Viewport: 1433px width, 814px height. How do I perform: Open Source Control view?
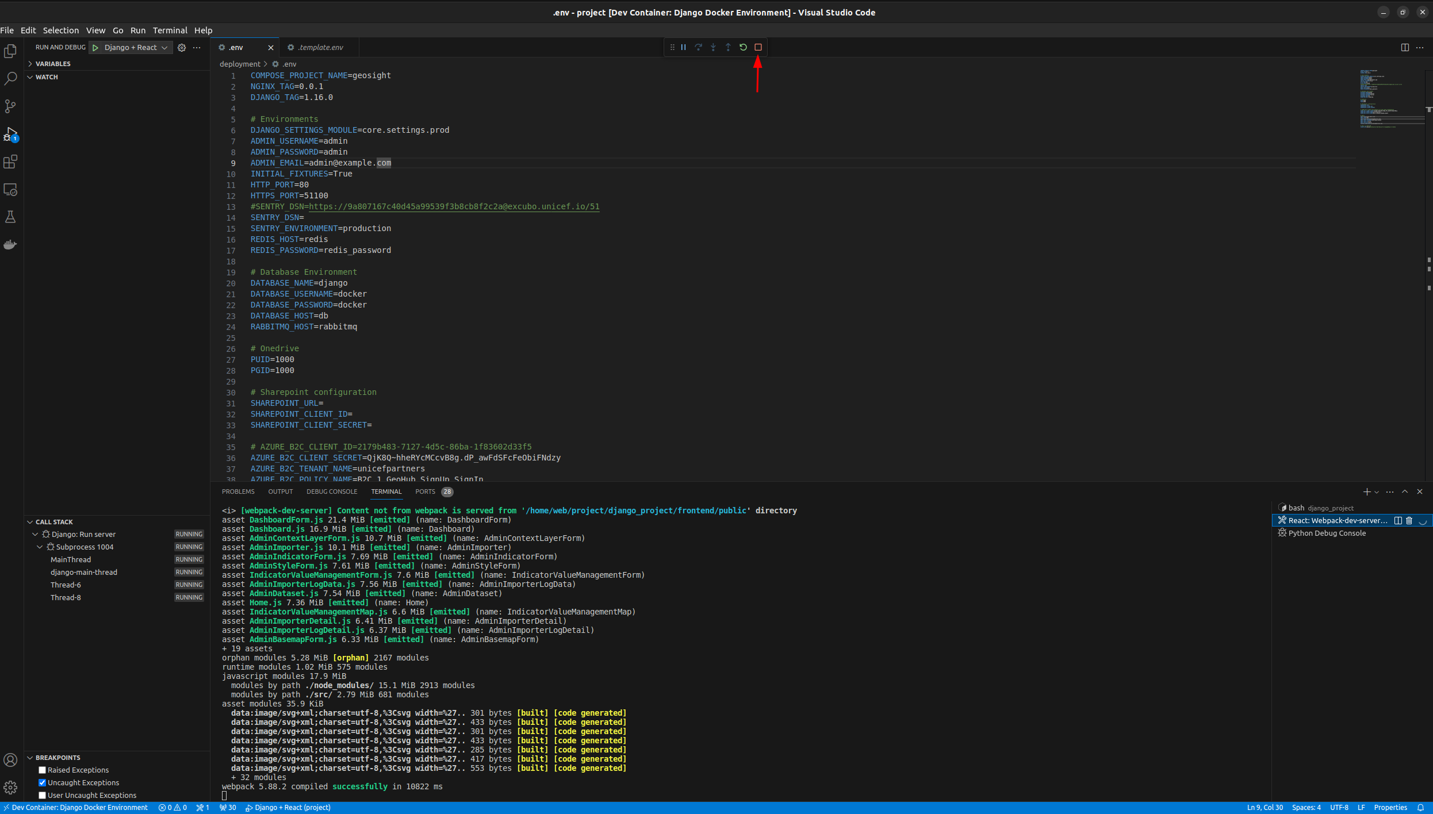10,106
